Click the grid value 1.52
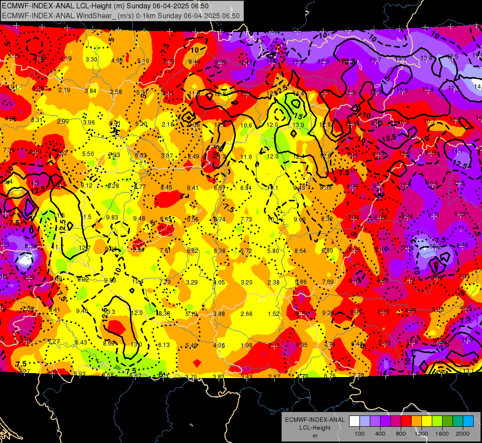The width and height of the screenshot is (482, 443). (x=274, y=314)
